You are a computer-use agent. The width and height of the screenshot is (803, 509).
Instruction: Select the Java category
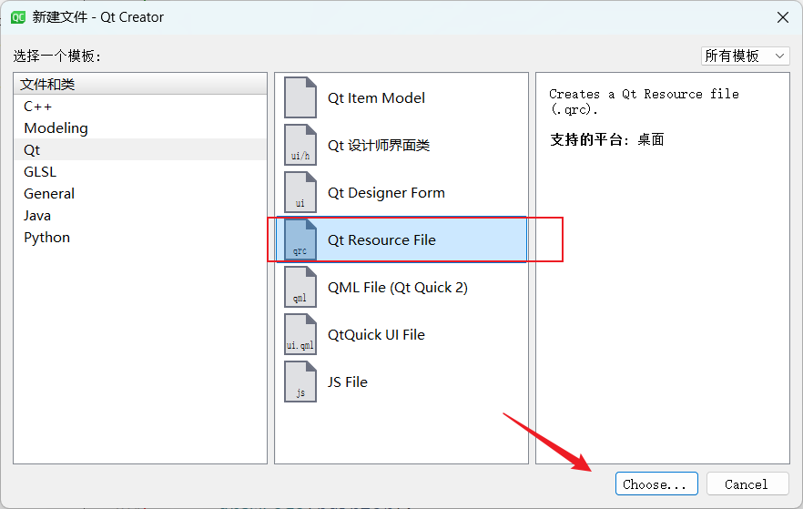pos(140,216)
